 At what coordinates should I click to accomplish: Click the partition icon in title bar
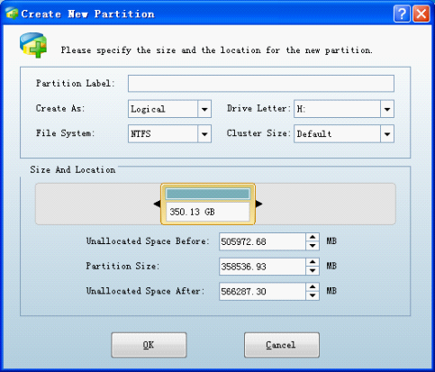[x=12, y=14]
